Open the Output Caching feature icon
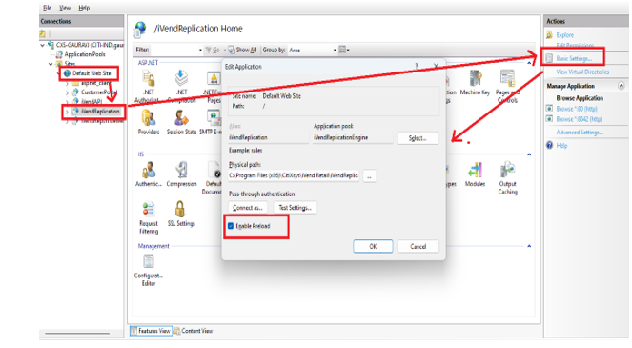The width and height of the screenshot is (632, 348). pyautogui.click(x=507, y=170)
